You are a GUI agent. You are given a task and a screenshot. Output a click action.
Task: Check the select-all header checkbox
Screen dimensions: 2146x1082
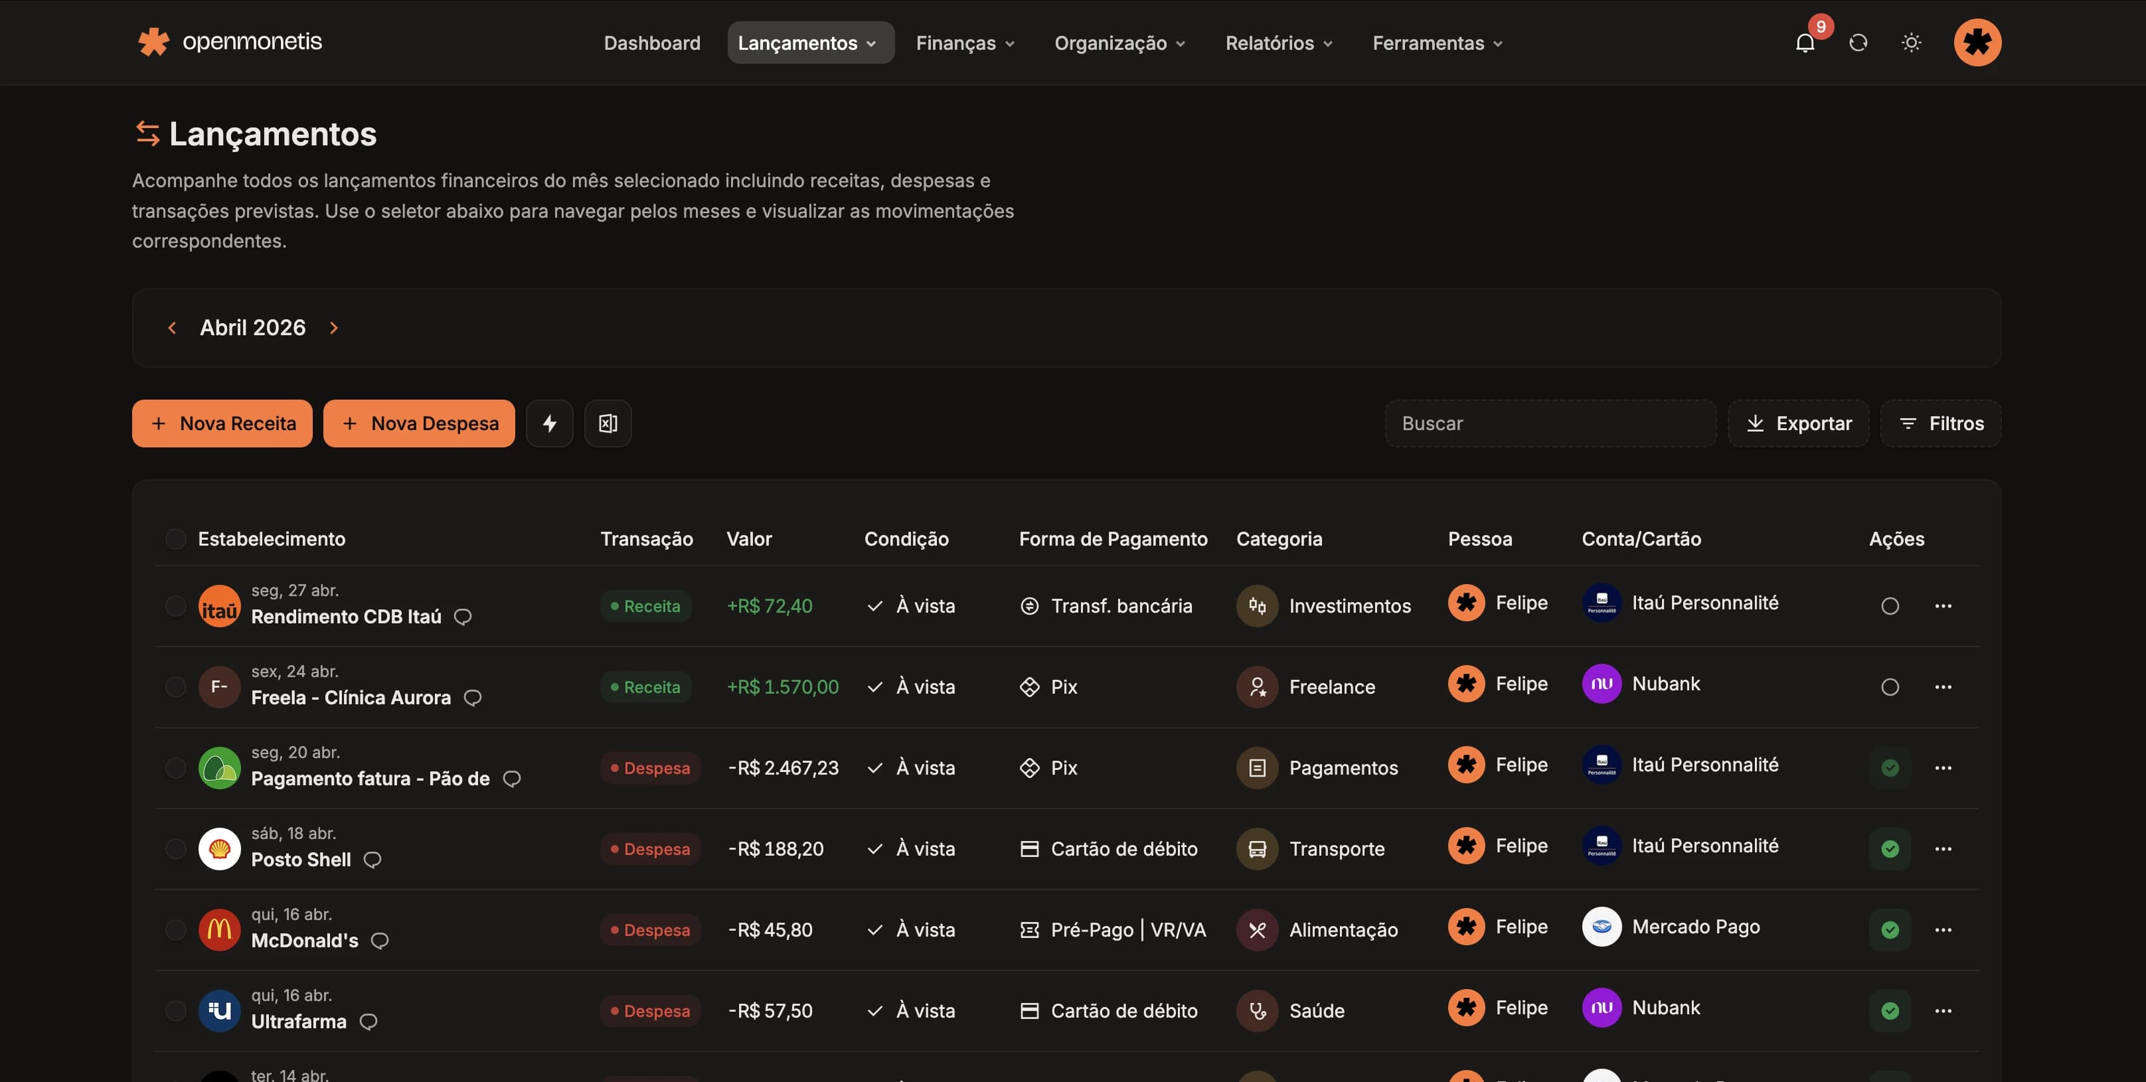(176, 539)
